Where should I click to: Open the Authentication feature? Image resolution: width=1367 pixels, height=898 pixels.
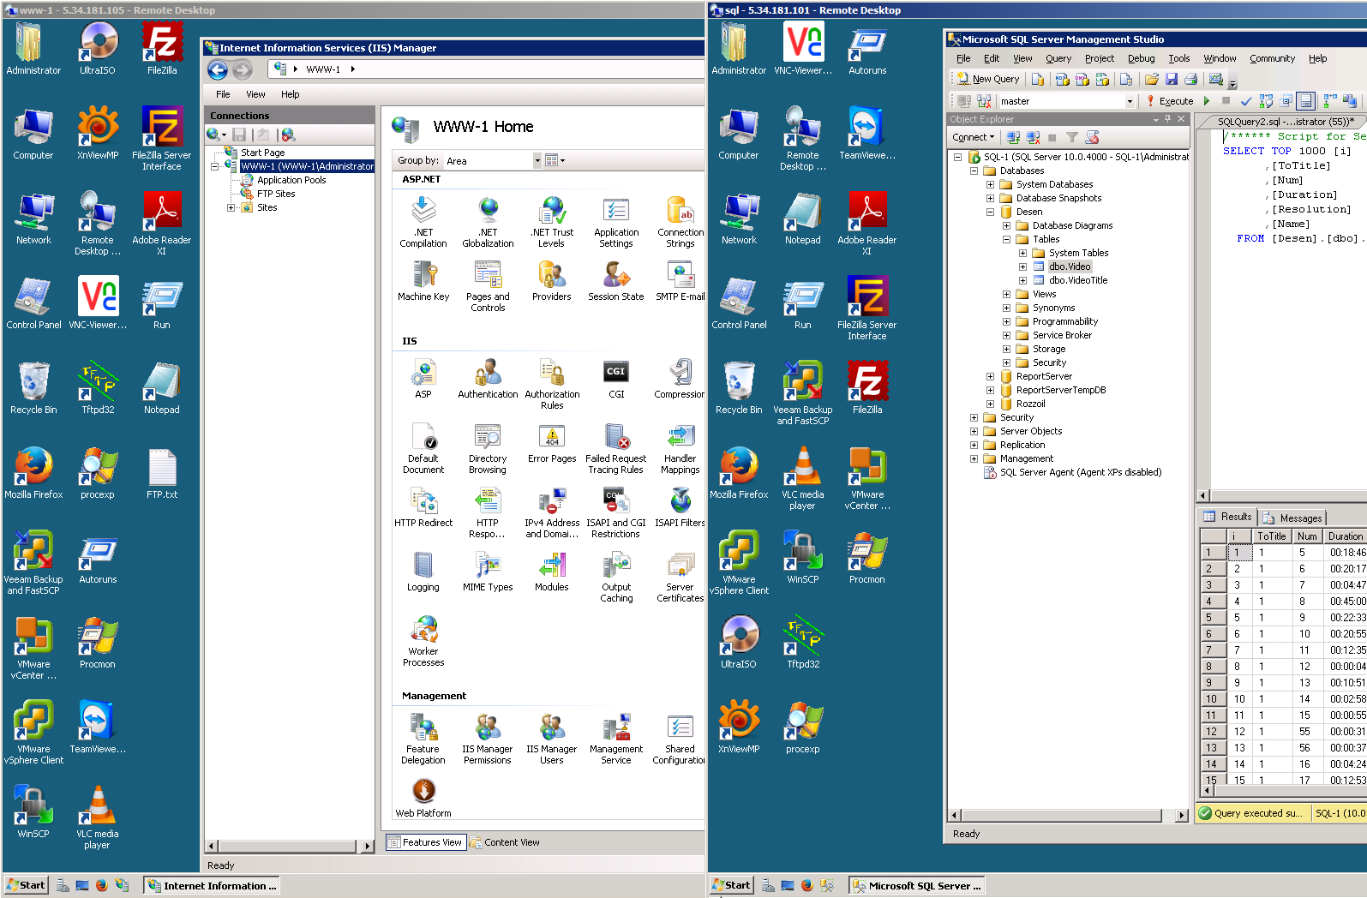pyautogui.click(x=488, y=378)
